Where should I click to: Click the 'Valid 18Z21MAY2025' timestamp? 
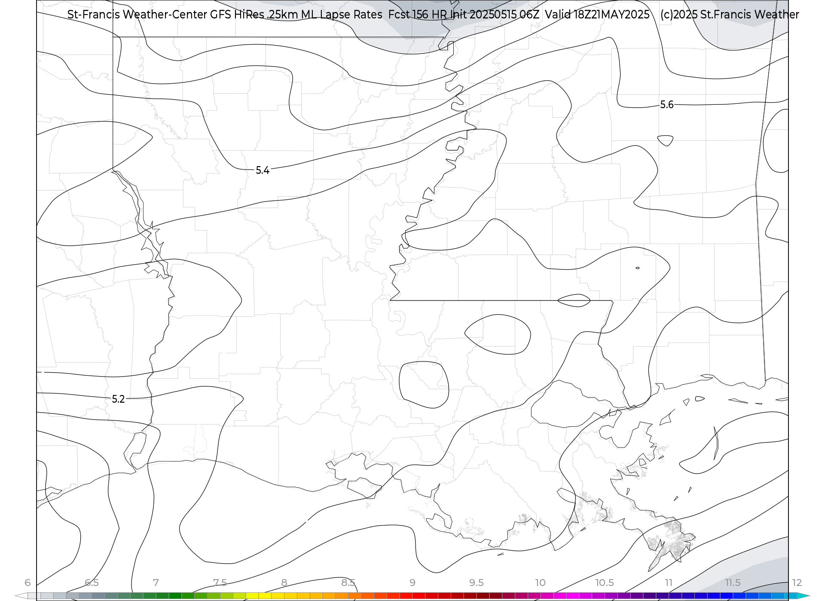click(x=597, y=15)
